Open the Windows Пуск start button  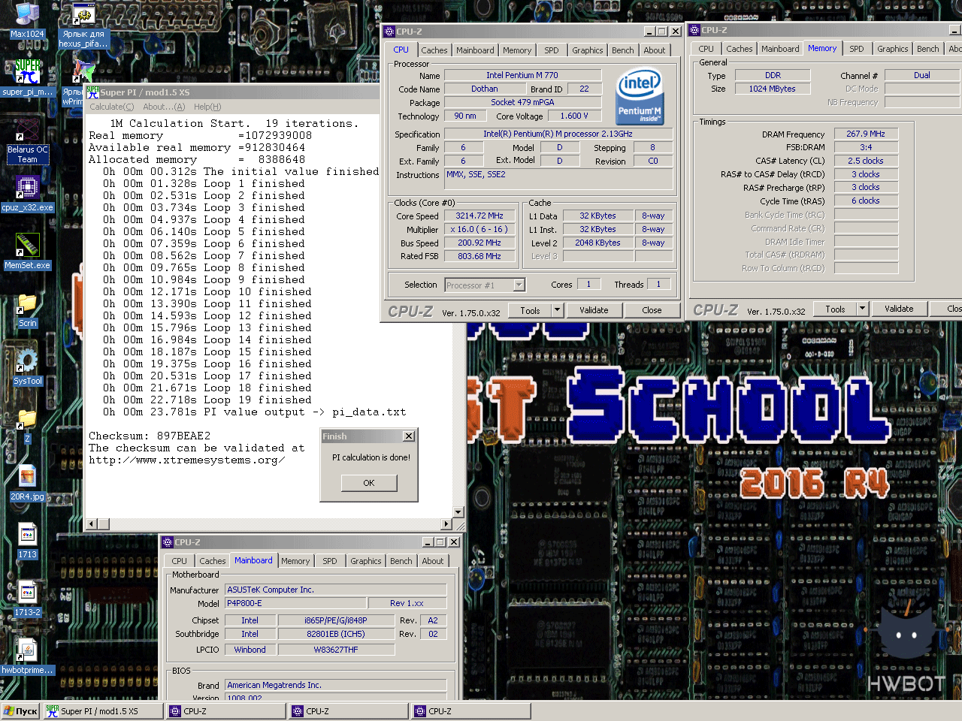[20, 711]
